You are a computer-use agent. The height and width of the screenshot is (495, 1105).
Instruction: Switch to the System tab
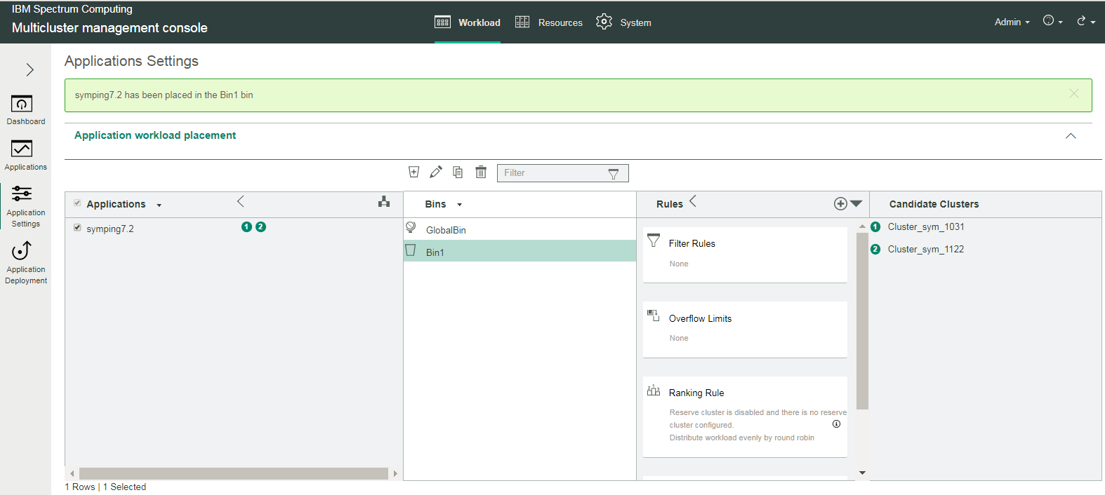tap(623, 22)
